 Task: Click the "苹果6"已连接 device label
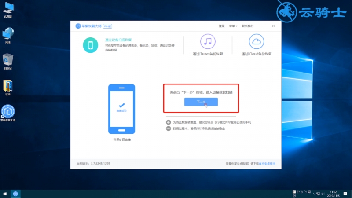pyautogui.click(x=121, y=139)
